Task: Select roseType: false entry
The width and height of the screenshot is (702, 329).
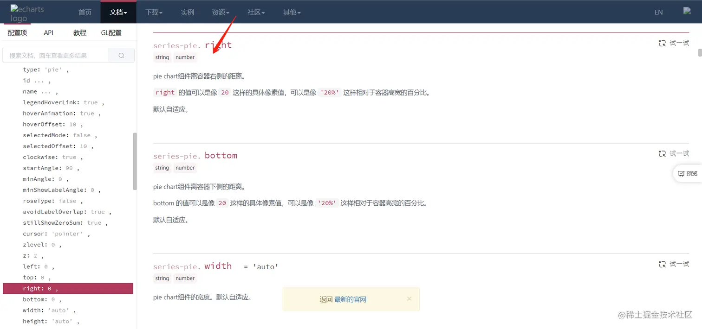Action: point(53,201)
